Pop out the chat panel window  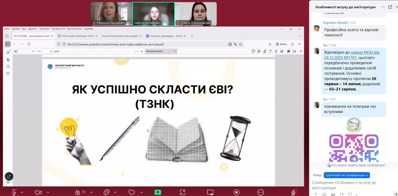(390, 7)
